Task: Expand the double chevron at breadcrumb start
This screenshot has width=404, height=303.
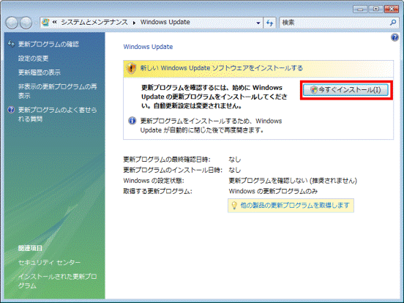Action: click(x=55, y=23)
